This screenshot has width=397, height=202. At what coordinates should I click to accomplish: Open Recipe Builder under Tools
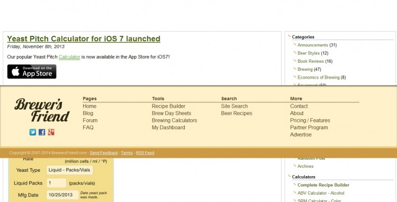pyautogui.click(x=169, y=106)
